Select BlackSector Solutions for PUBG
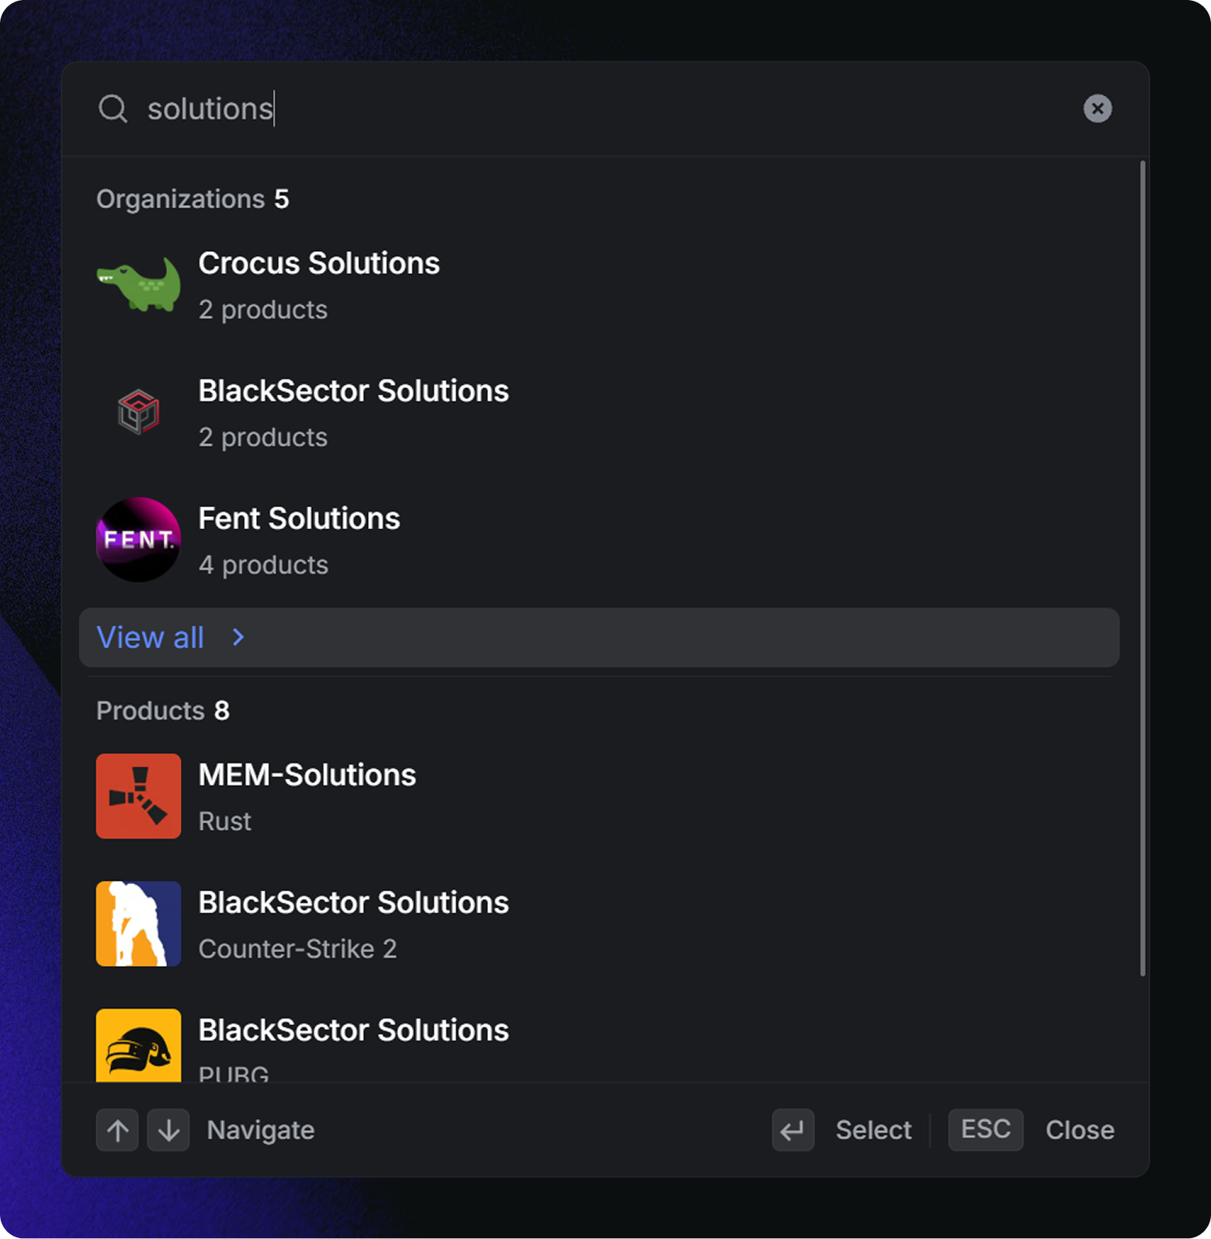1211x1239 pixels. [599, 1044]
